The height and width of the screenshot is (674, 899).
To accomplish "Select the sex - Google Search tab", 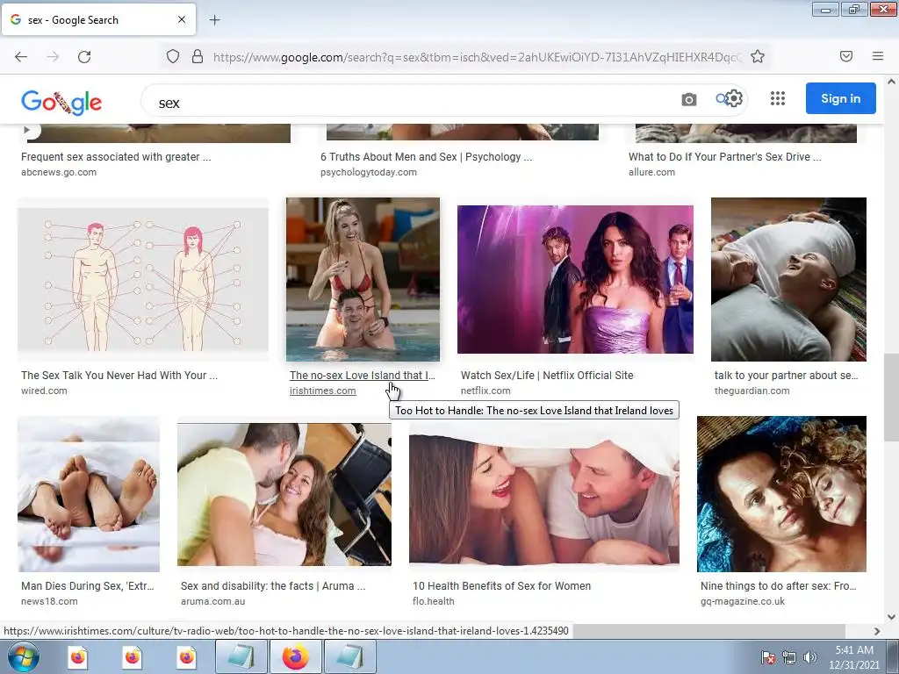I will 98,20.
